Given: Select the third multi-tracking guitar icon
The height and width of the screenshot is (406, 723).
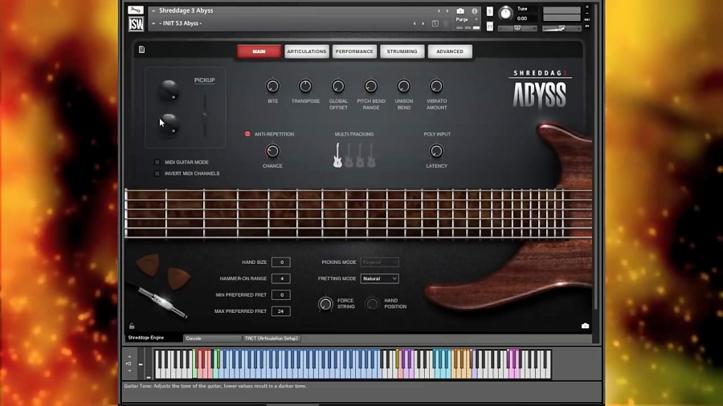Looking at the screenshot, I should click(360, 155).
